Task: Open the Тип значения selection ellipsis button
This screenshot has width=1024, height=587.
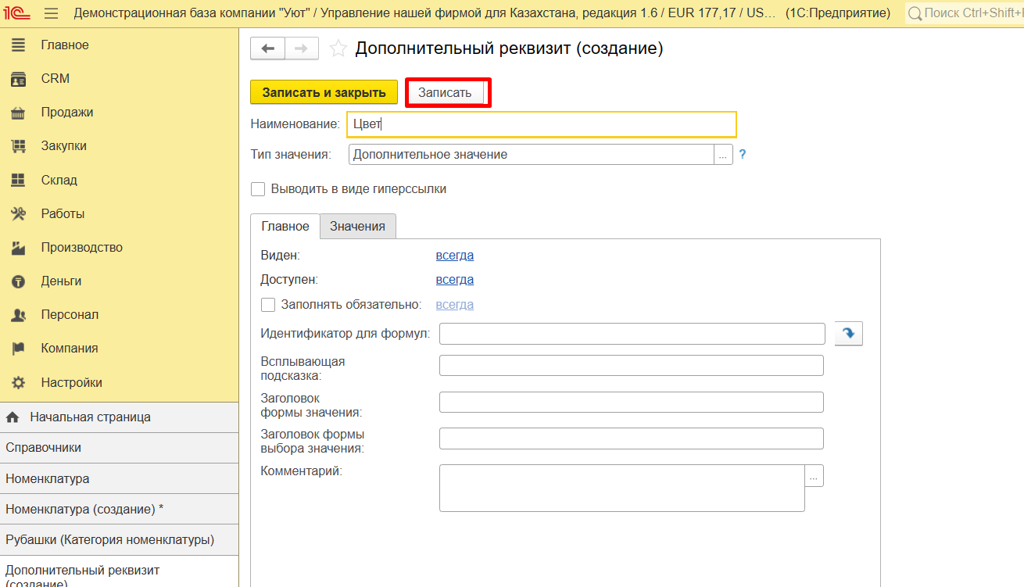Action: (723, 155)
